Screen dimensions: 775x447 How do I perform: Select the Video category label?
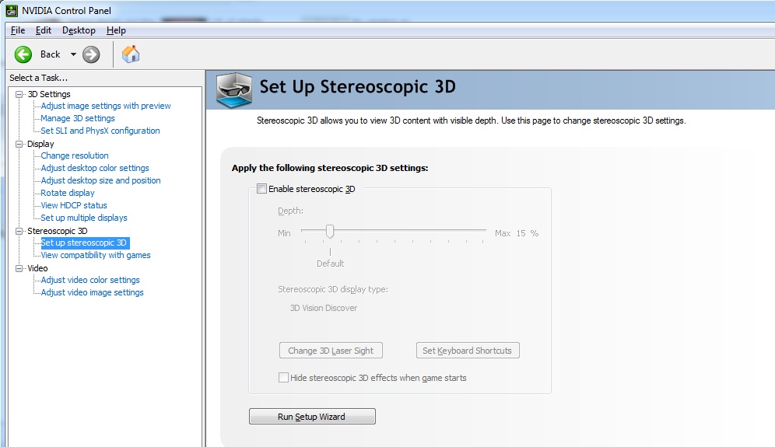(37, 268)
